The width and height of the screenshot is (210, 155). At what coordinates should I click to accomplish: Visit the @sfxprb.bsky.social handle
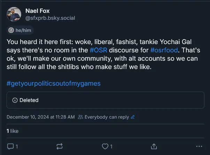(50, 18)
